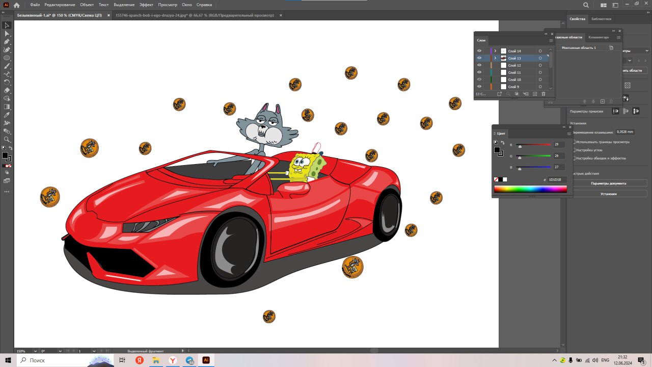Expand the Слой 14 layer group
This screenshot has width=652, height=367.
[x=495, y=51]
